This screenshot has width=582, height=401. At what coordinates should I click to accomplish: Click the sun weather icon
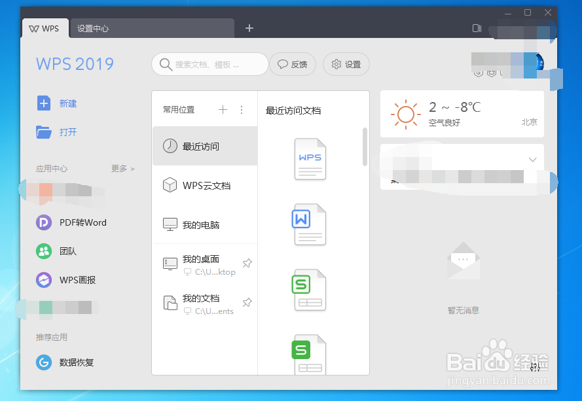coord(406,114)
